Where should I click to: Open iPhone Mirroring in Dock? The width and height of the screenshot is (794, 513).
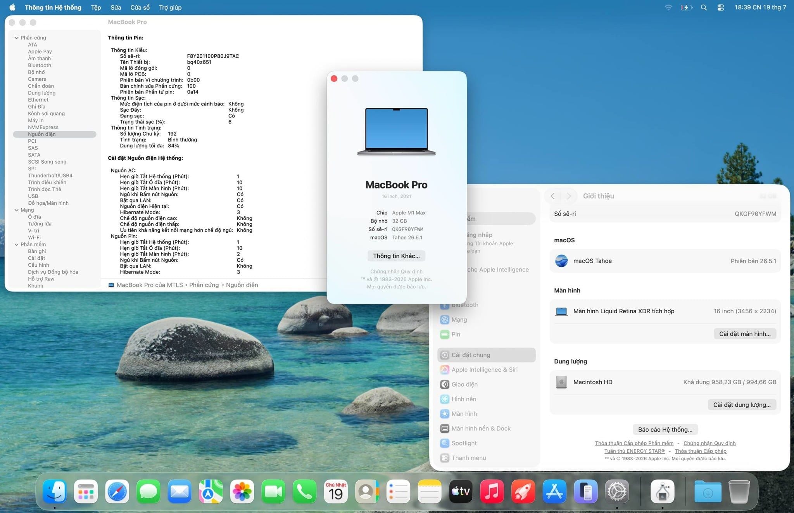[586, 491]
